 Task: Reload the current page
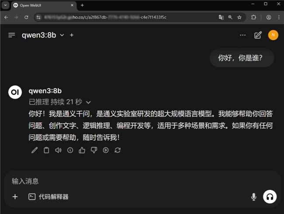(26, 17)
